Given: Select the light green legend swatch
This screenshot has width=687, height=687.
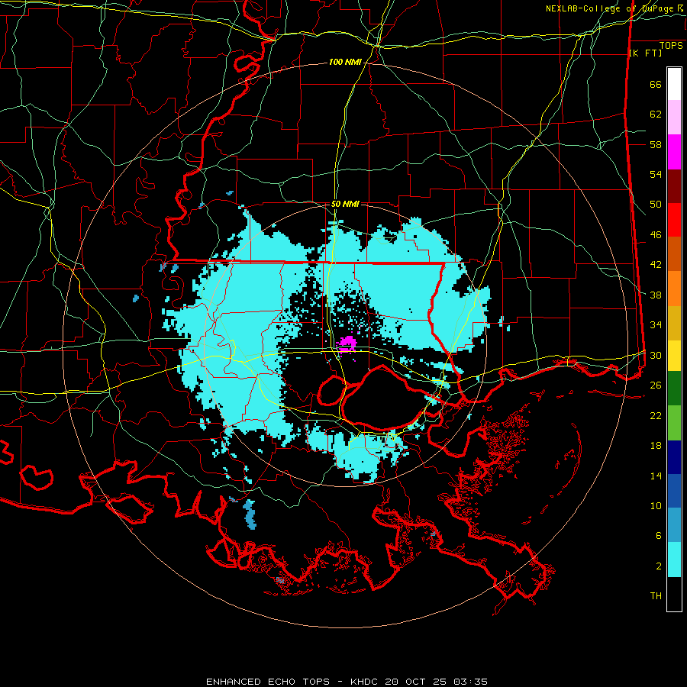Looking at the screenshot, I should (x=674, y=423).
